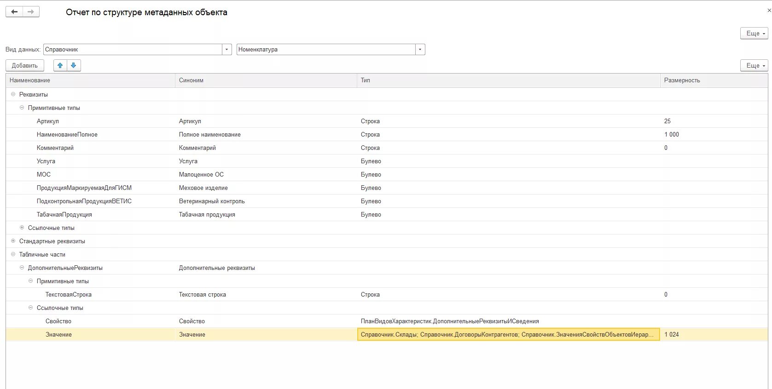Open the top Еще menu

pyautogui.click(x=754, y=33)
